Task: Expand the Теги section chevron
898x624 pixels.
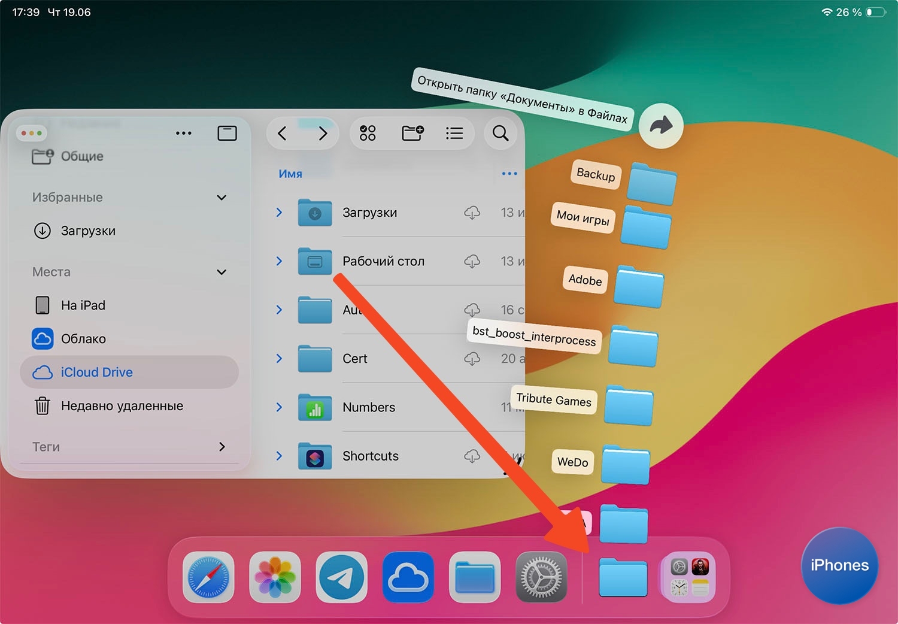Action: [x=222, y=447]
